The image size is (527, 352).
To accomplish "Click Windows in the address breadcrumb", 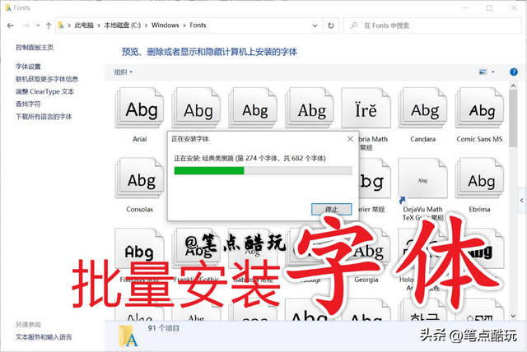I will [165, 25].
